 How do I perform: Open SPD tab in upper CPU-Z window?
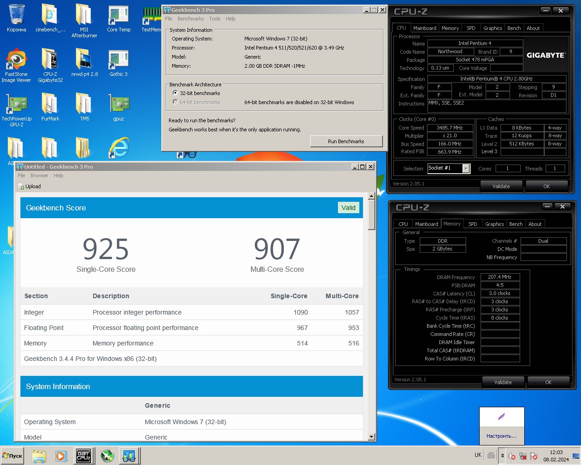click(x=471, y=28)
